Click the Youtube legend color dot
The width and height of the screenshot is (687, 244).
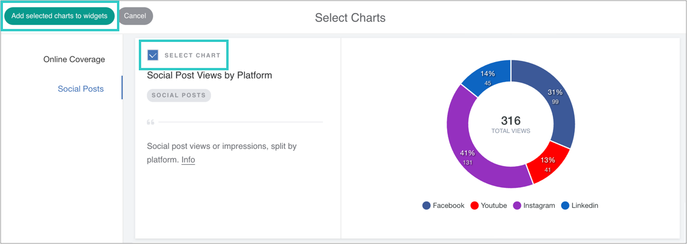click(x=474, y=206)
